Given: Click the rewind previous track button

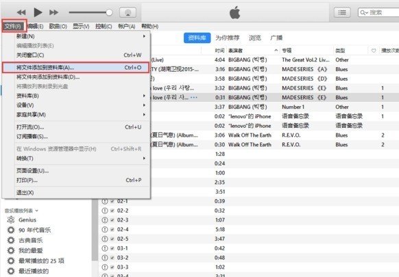Looking at the screenshot, I should click(x=21, y=12).
